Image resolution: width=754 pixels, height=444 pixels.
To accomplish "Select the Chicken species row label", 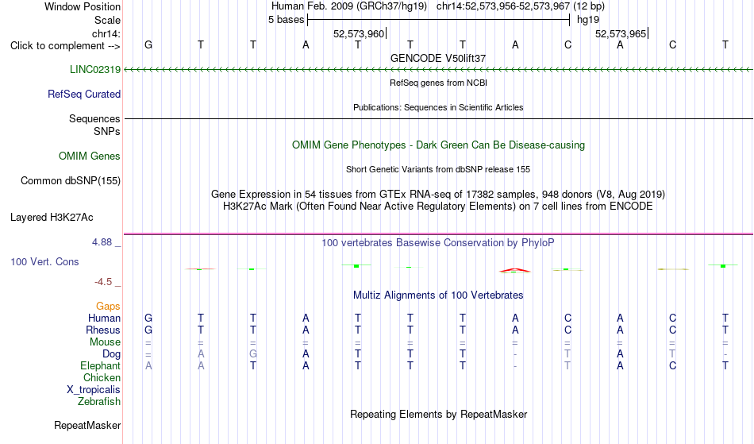I will 102,377.
